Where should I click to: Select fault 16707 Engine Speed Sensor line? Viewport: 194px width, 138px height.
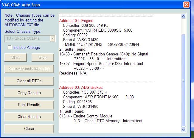(x=101, y=63)
